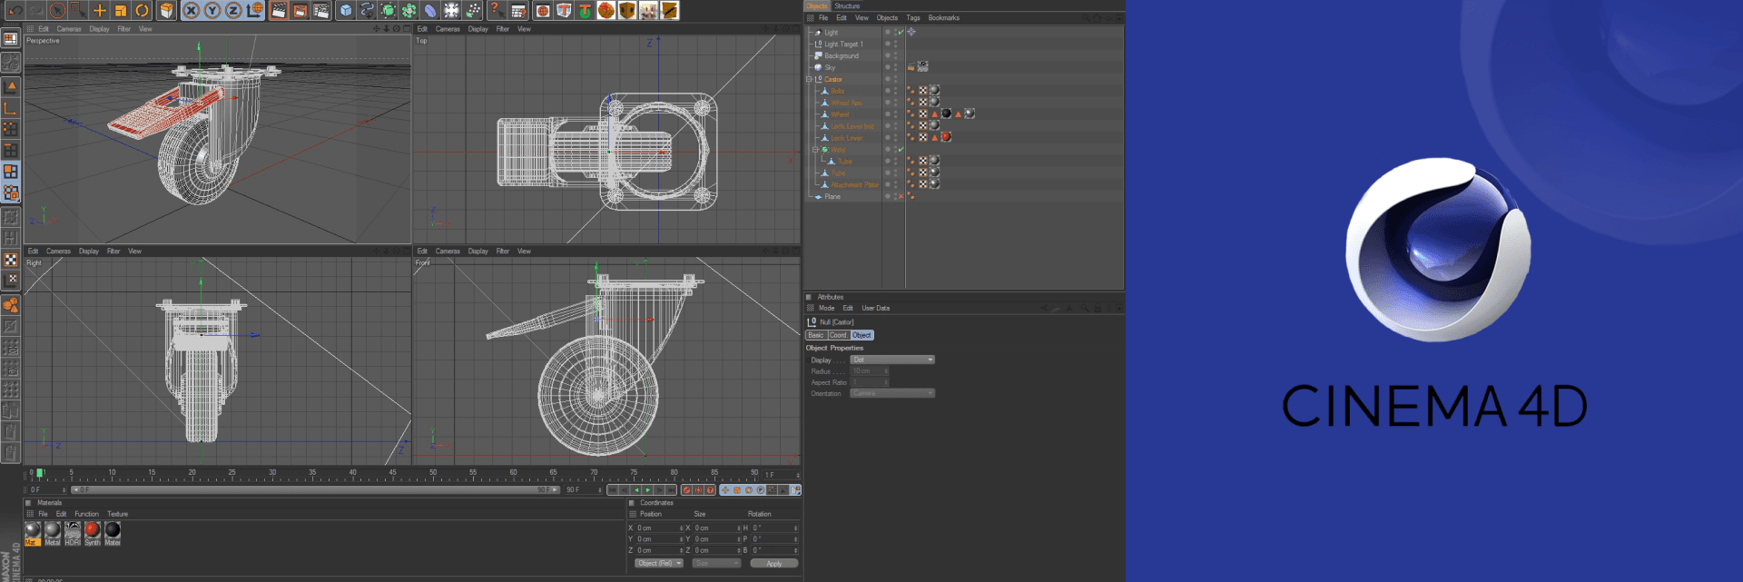
Task: Toggle the world coordinate system icon
Action: pyautogui.click(x=255, y=10)
